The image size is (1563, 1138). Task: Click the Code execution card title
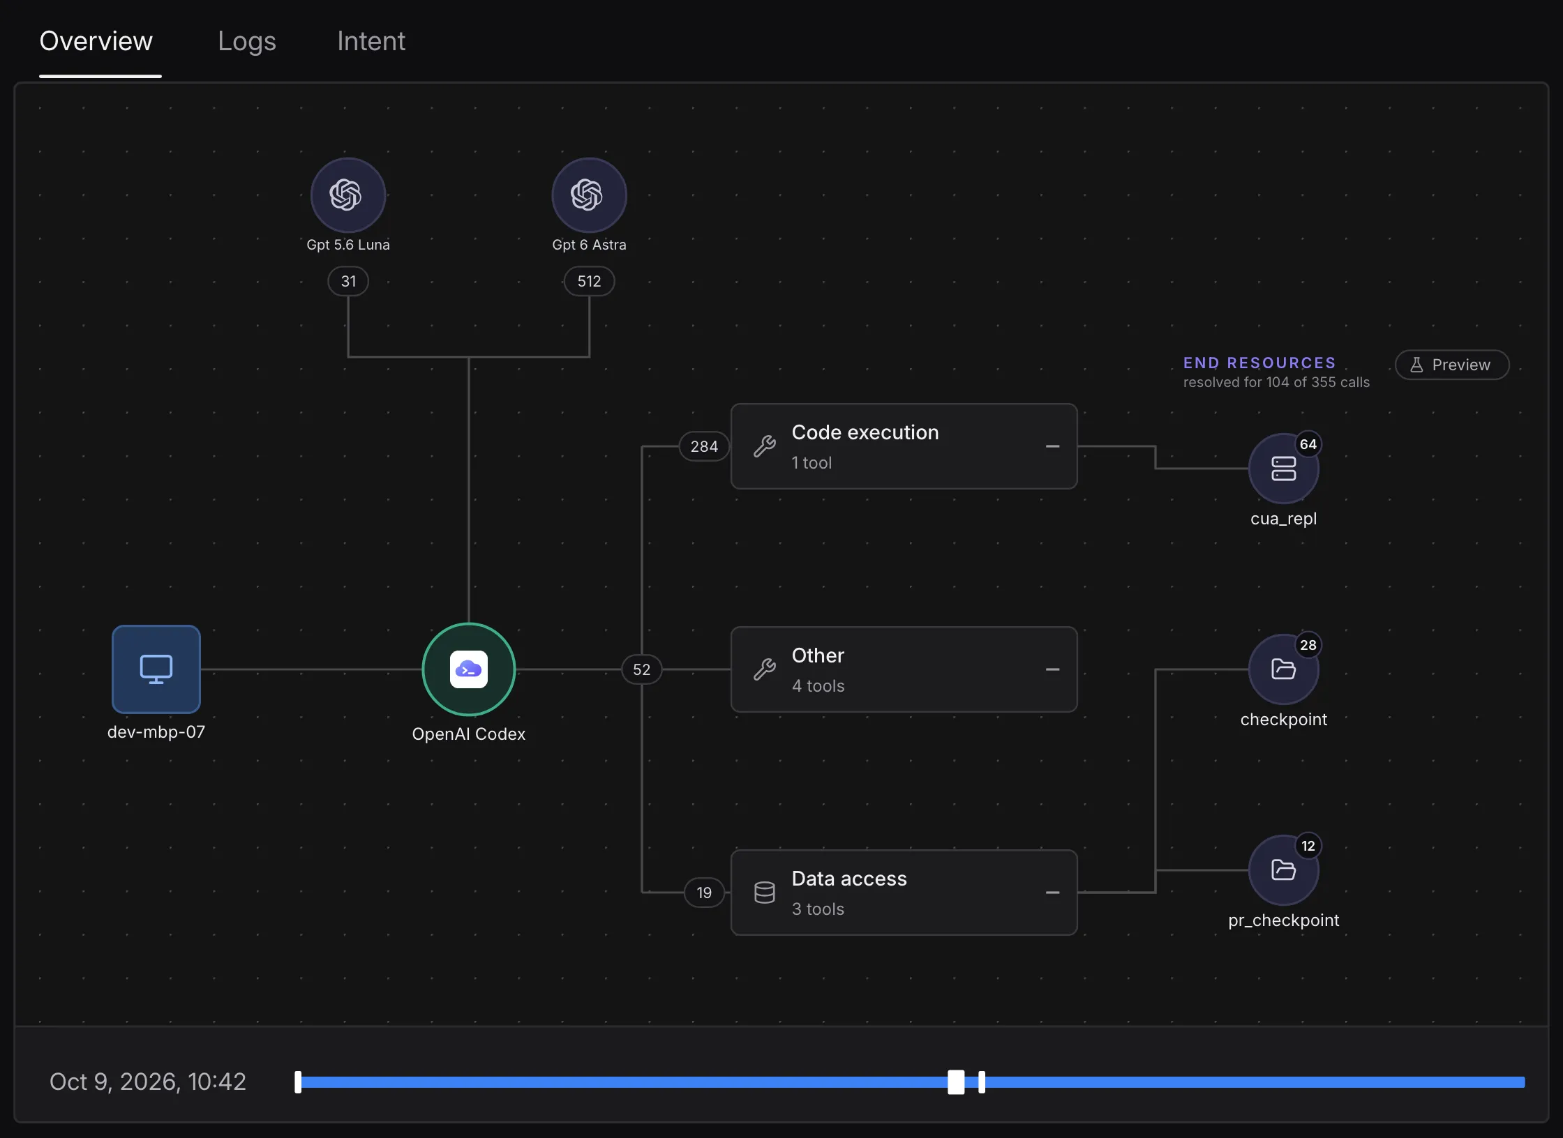[865, 432]
